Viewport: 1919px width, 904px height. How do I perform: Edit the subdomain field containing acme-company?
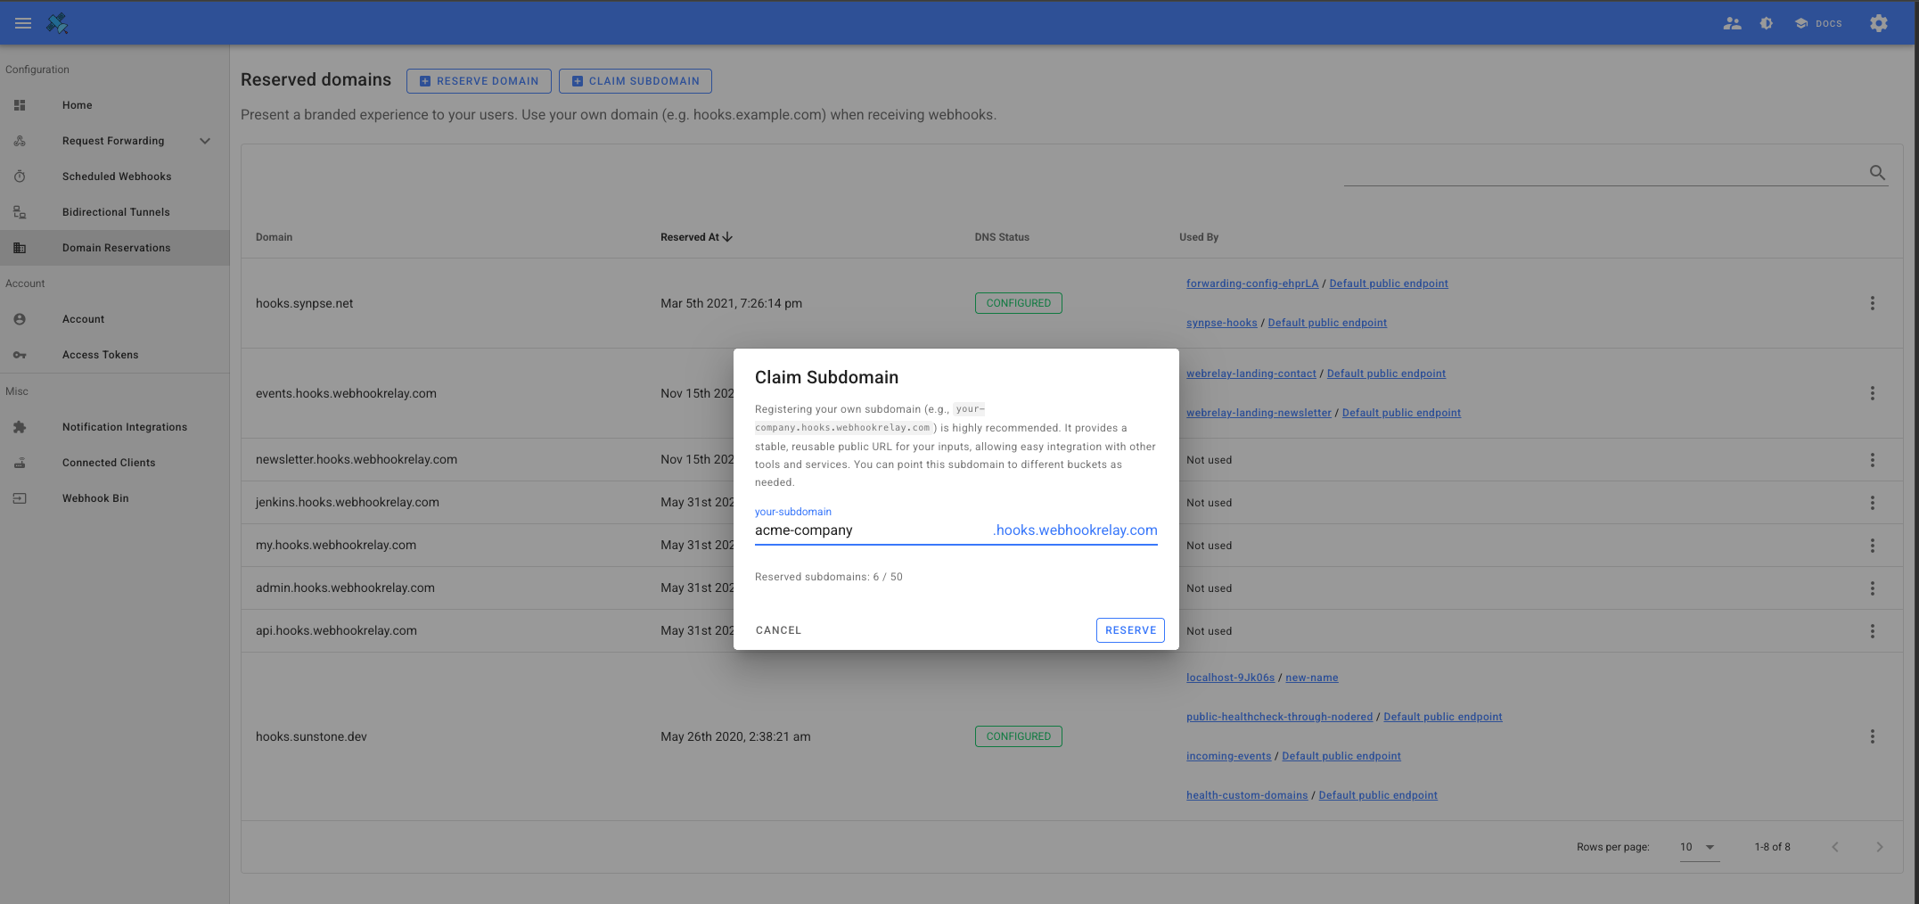coord(847,530)
